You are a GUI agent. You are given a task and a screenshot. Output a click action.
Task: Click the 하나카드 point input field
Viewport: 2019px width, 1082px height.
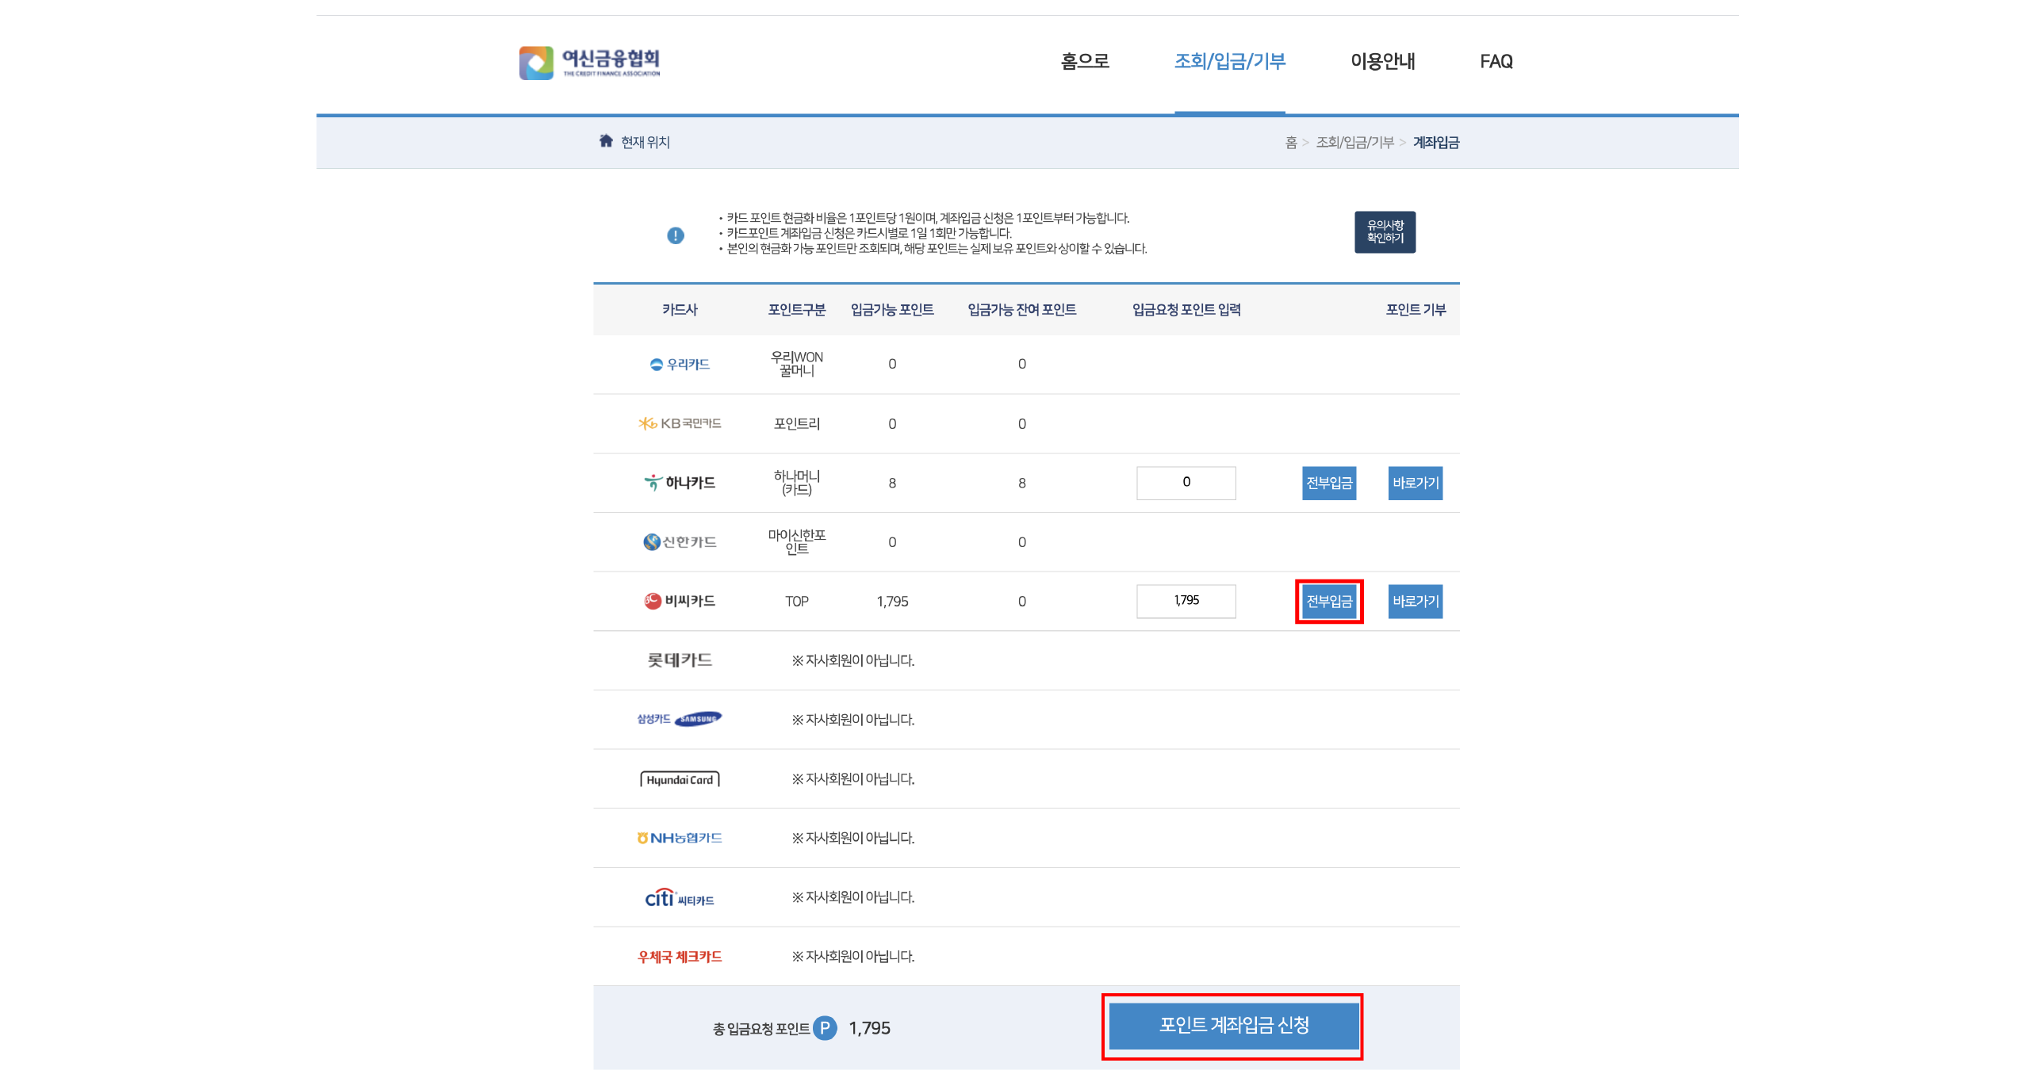coord(1186,483)
